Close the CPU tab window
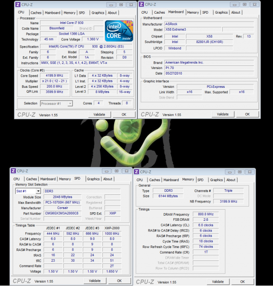 (131, 5)
